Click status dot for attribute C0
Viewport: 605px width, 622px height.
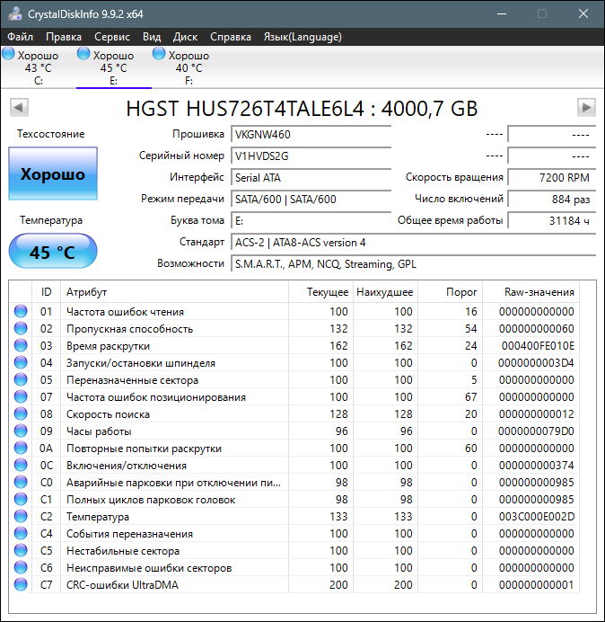(21, 482)
